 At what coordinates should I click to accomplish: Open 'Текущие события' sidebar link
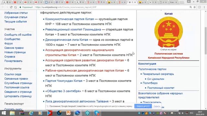[16, 22]
